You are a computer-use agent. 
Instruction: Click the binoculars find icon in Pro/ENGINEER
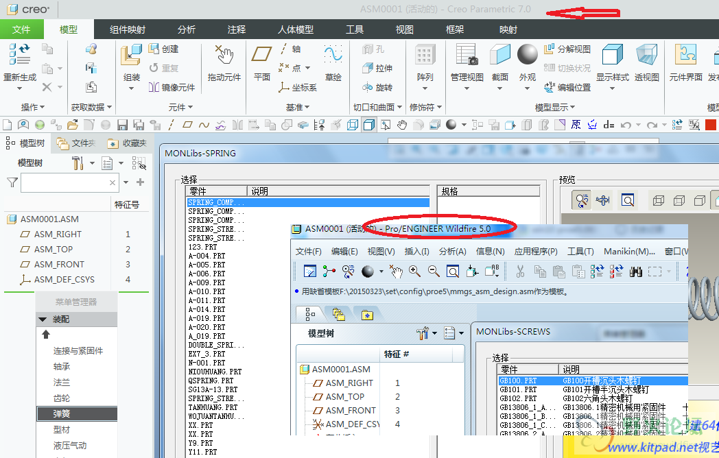tap(635, 272)
